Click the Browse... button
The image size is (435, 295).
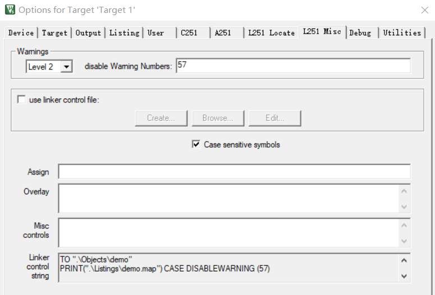(218, 118)
